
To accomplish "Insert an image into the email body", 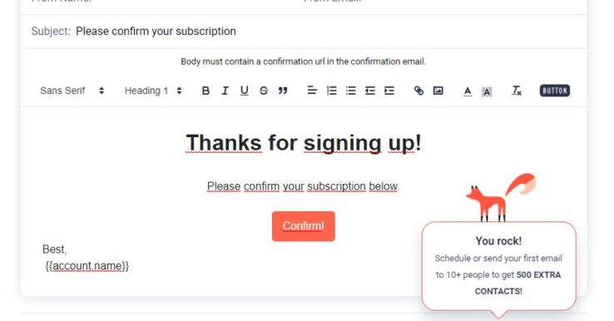I will 438,91.
